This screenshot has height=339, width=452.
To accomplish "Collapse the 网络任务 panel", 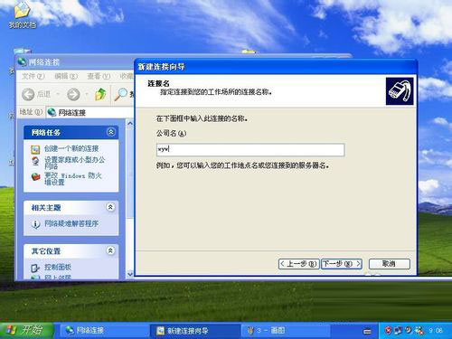I will point(111,132).
